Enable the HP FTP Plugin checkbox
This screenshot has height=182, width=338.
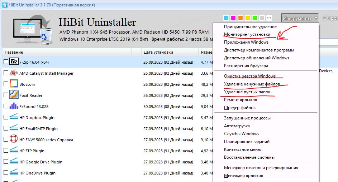pyautogui.click(x=6, y=151)
